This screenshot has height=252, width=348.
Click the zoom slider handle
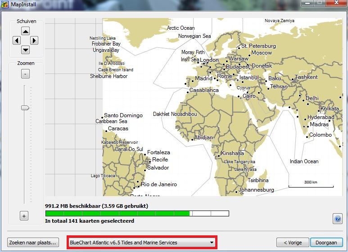(x=25, y=108)
